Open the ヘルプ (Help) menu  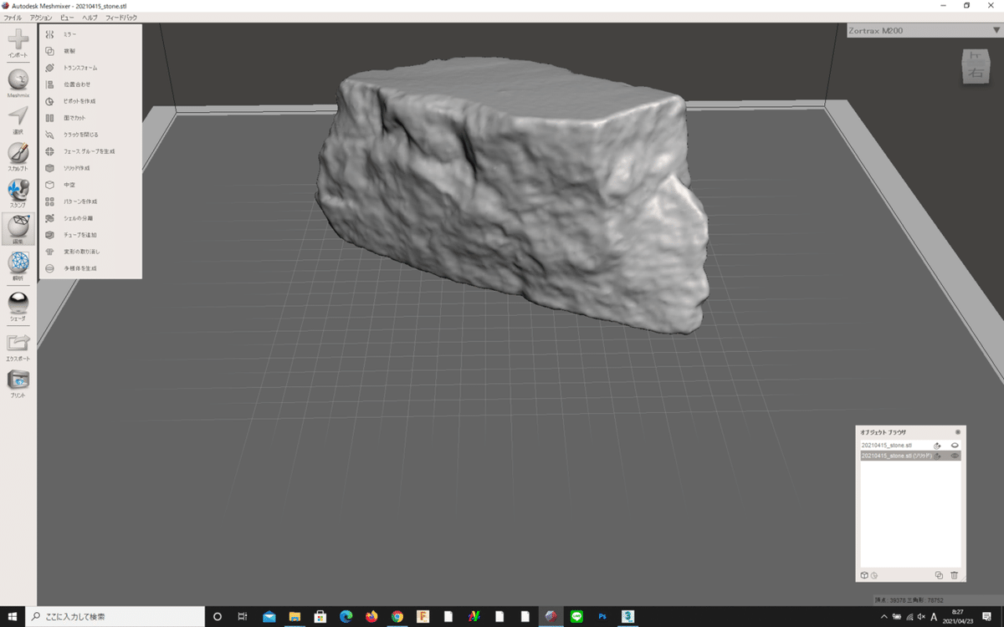[x=90, y=18]
